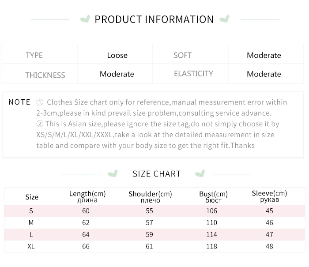Click the SOFT label cell
309x267 pixels.
183,55
